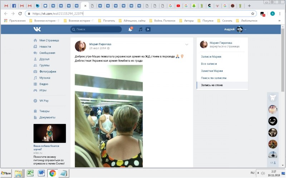
Task: Reload the page with refresh button
Action: [20, 14]
